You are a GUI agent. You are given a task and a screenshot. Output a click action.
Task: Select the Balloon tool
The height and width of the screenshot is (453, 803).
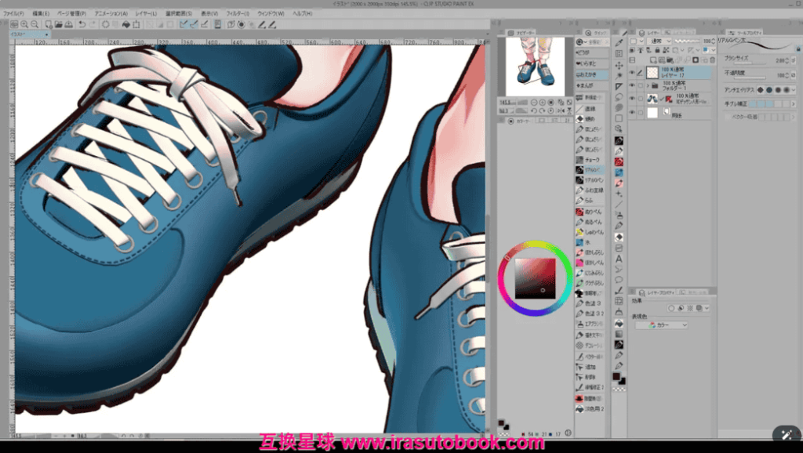[619, 279]
